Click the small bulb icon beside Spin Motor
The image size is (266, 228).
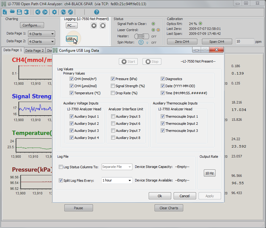(x=147, y=43)
